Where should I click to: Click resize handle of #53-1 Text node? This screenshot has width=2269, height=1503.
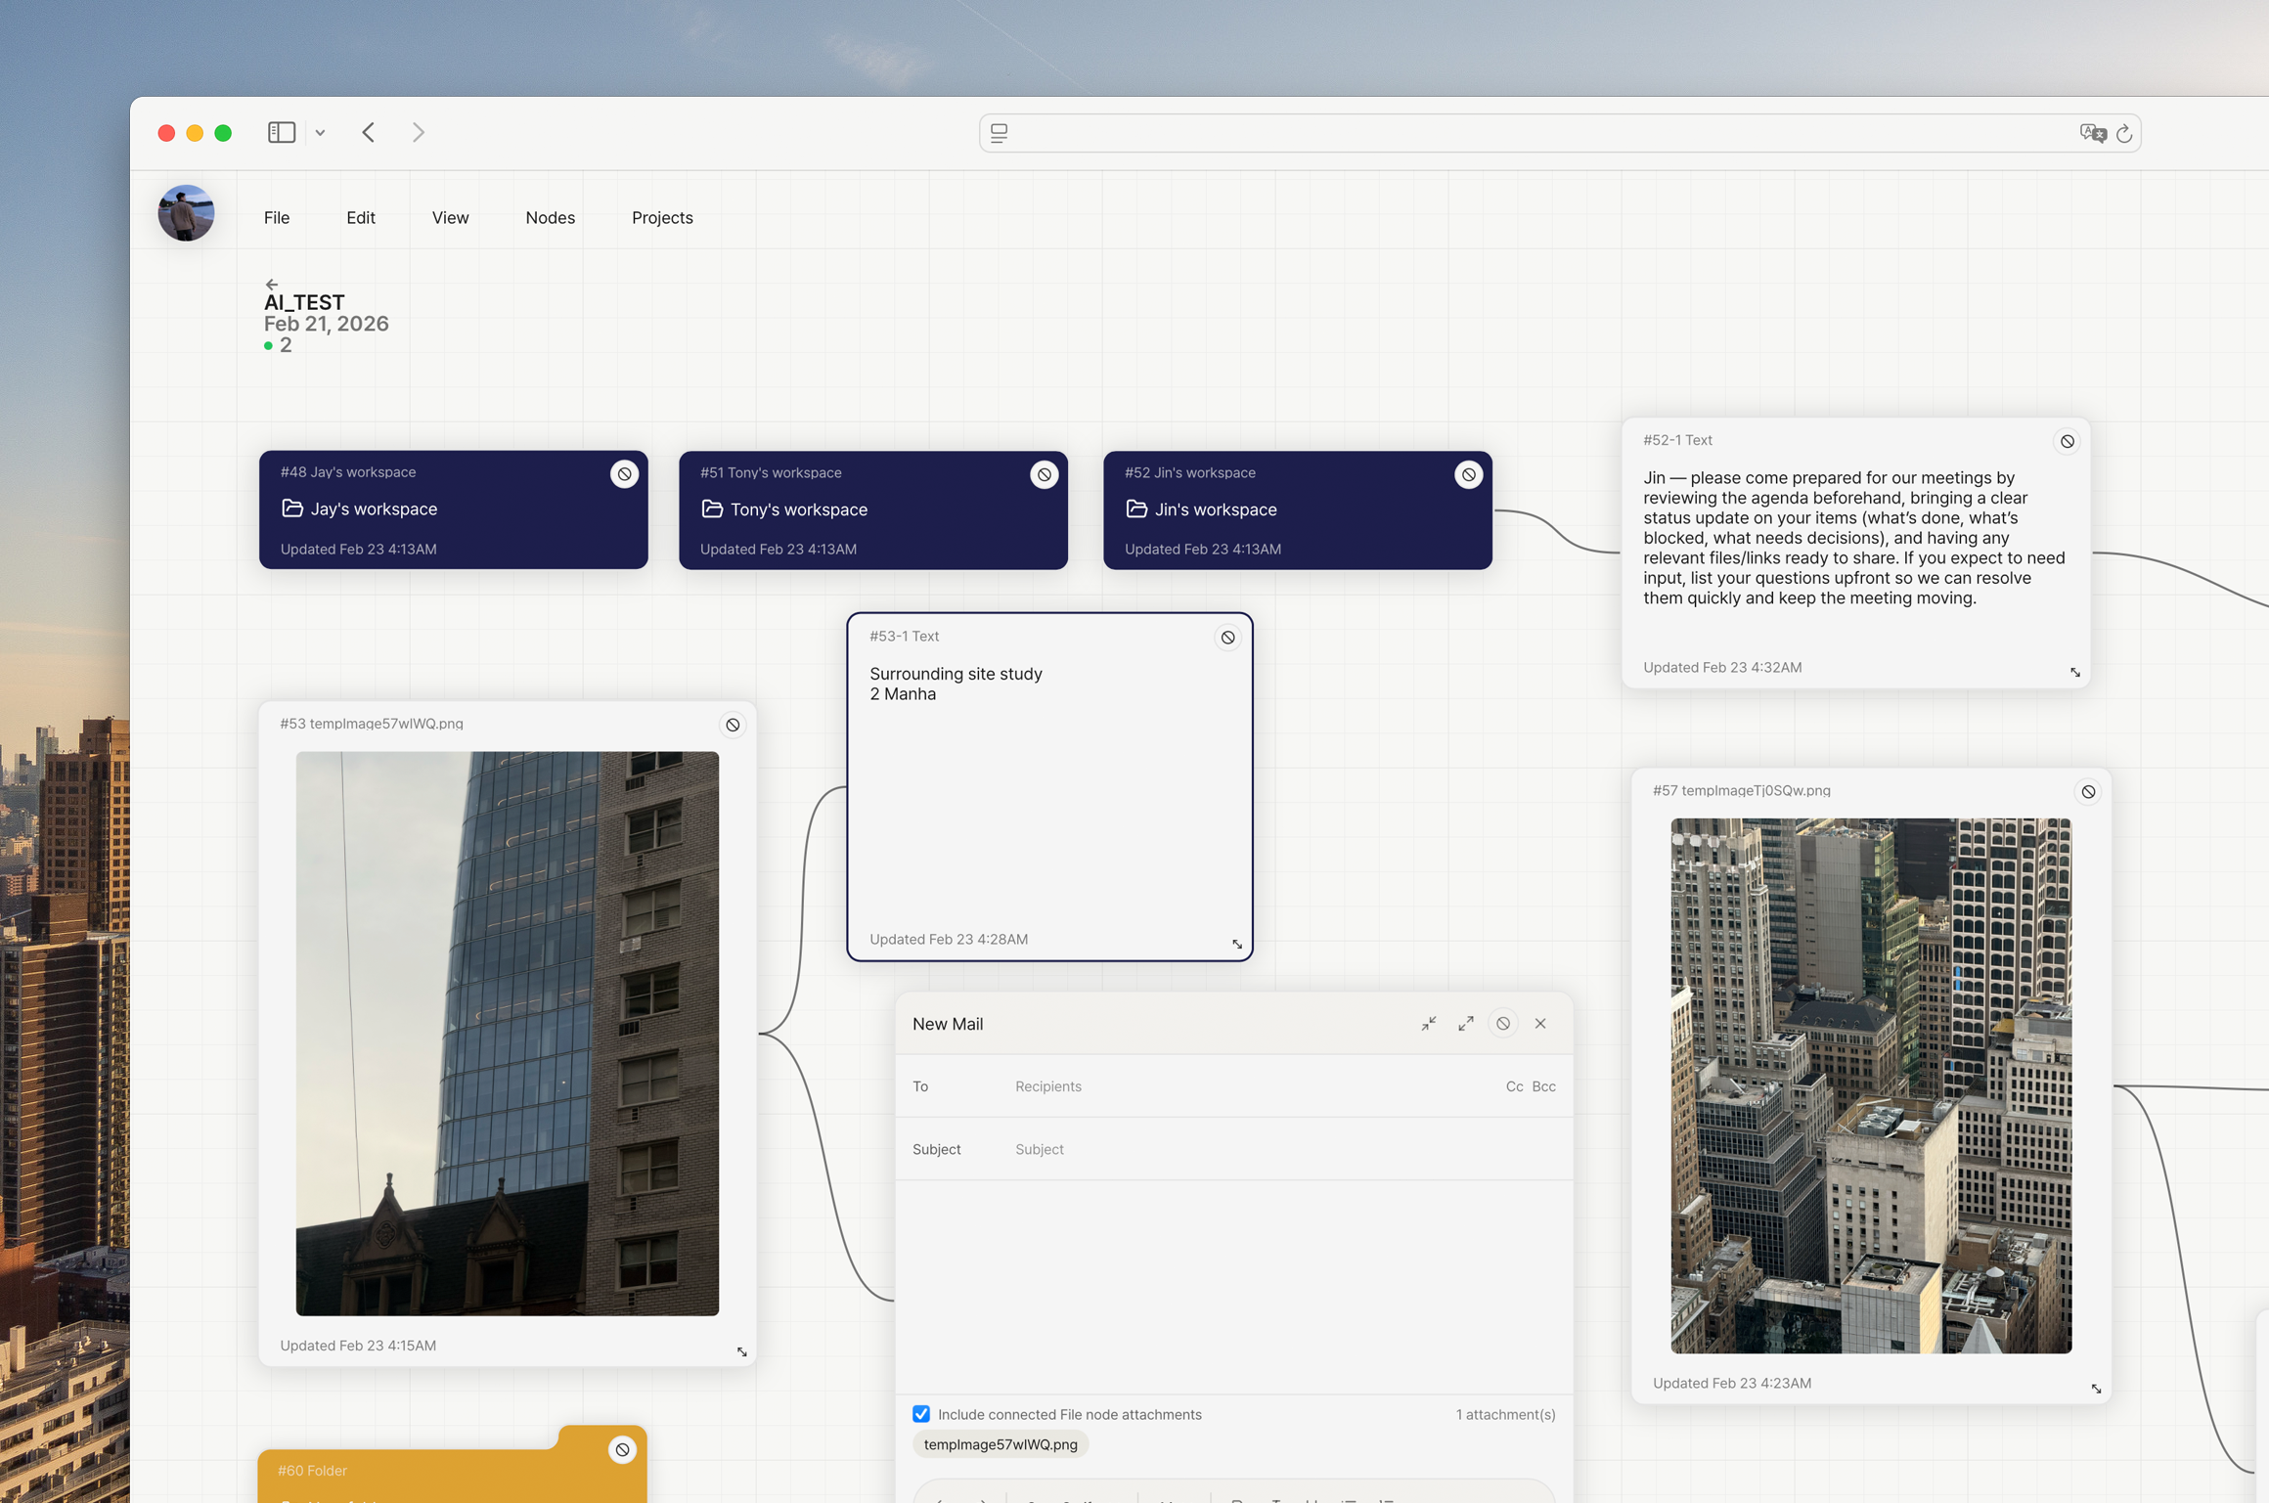coord(1237,945)
